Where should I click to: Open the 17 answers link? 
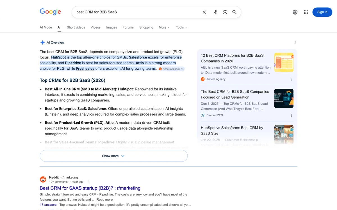tap(48, 205)
